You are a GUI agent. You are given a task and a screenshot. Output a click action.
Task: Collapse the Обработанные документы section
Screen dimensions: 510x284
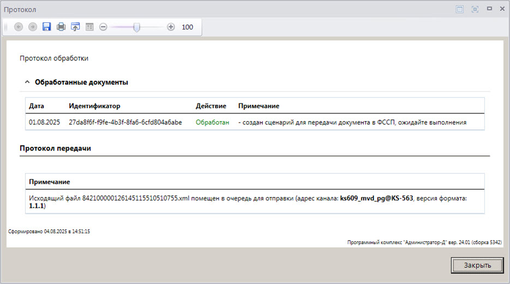point(27,82)
